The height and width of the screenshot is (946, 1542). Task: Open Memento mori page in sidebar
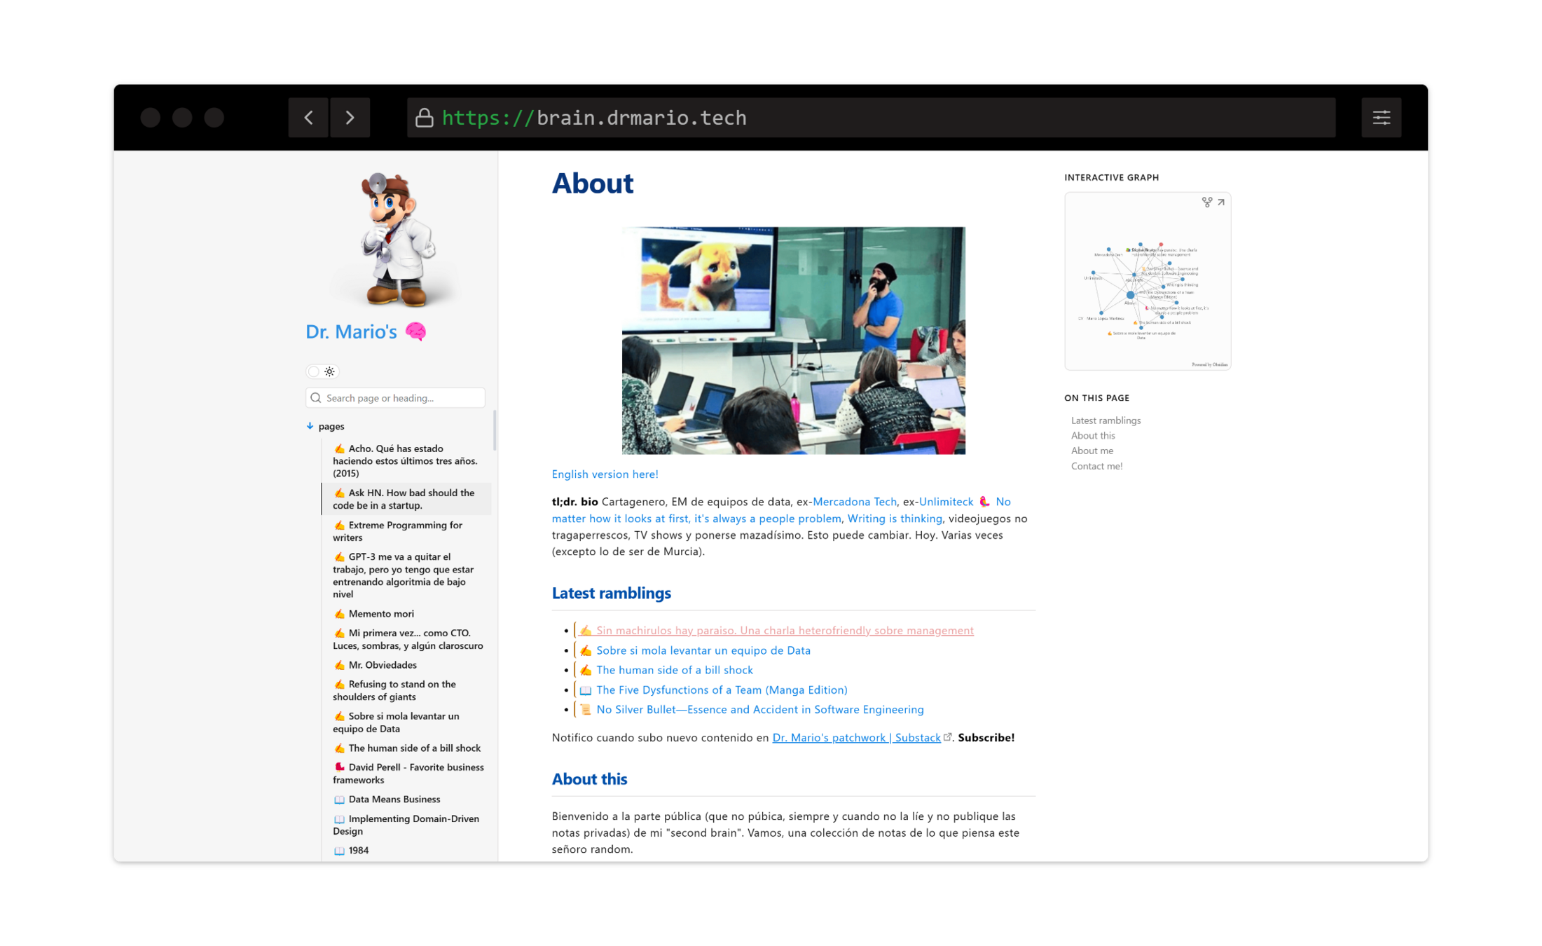click(x=380, y=614)
